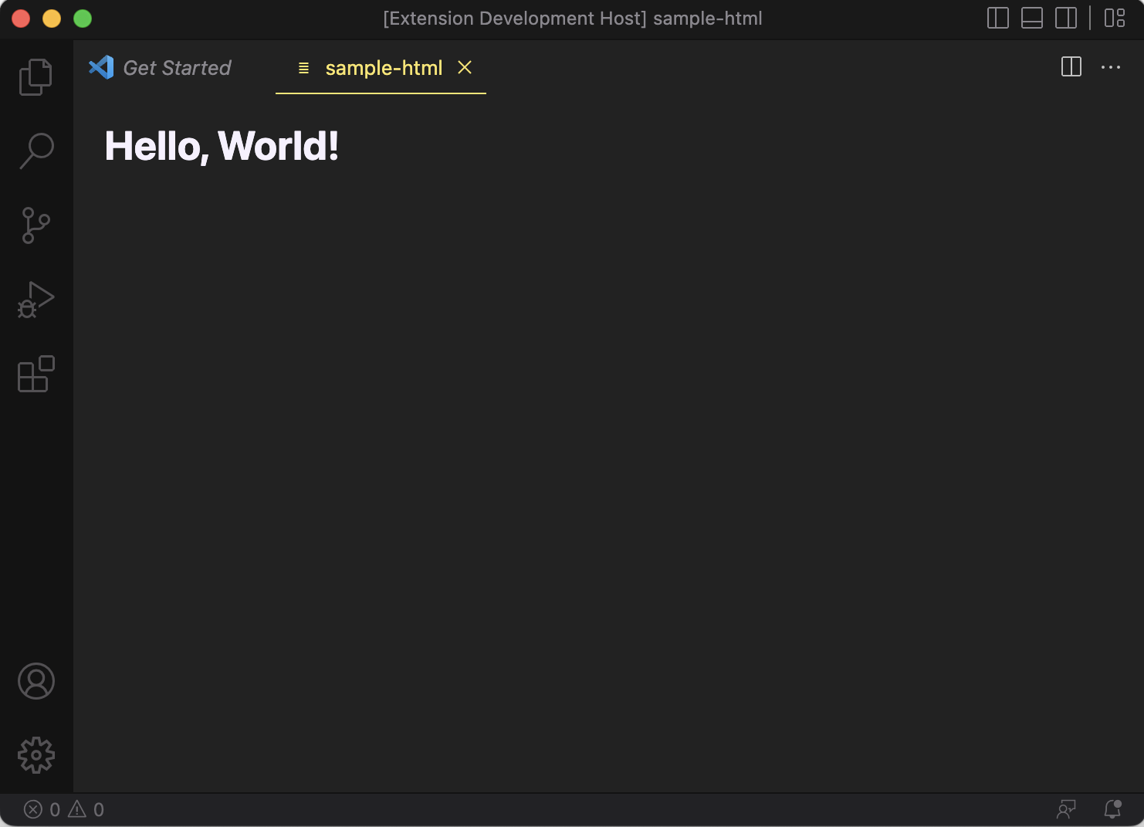Show errors and warnings in status bar

click(64, 809)
